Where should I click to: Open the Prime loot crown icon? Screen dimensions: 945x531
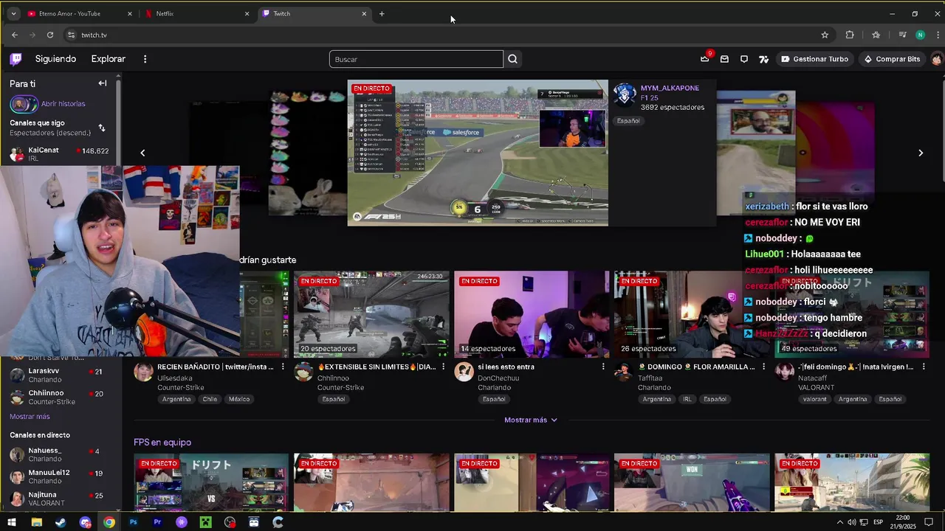click(x=705, y=59)
